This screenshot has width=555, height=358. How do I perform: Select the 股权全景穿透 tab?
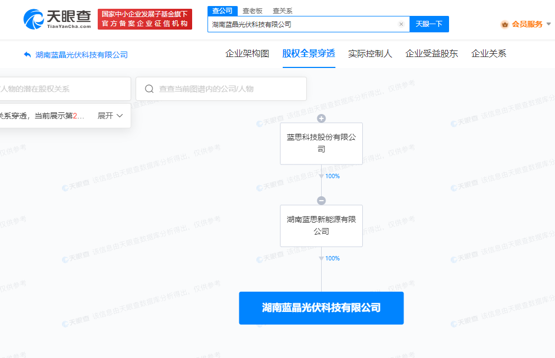click(309, 53)
